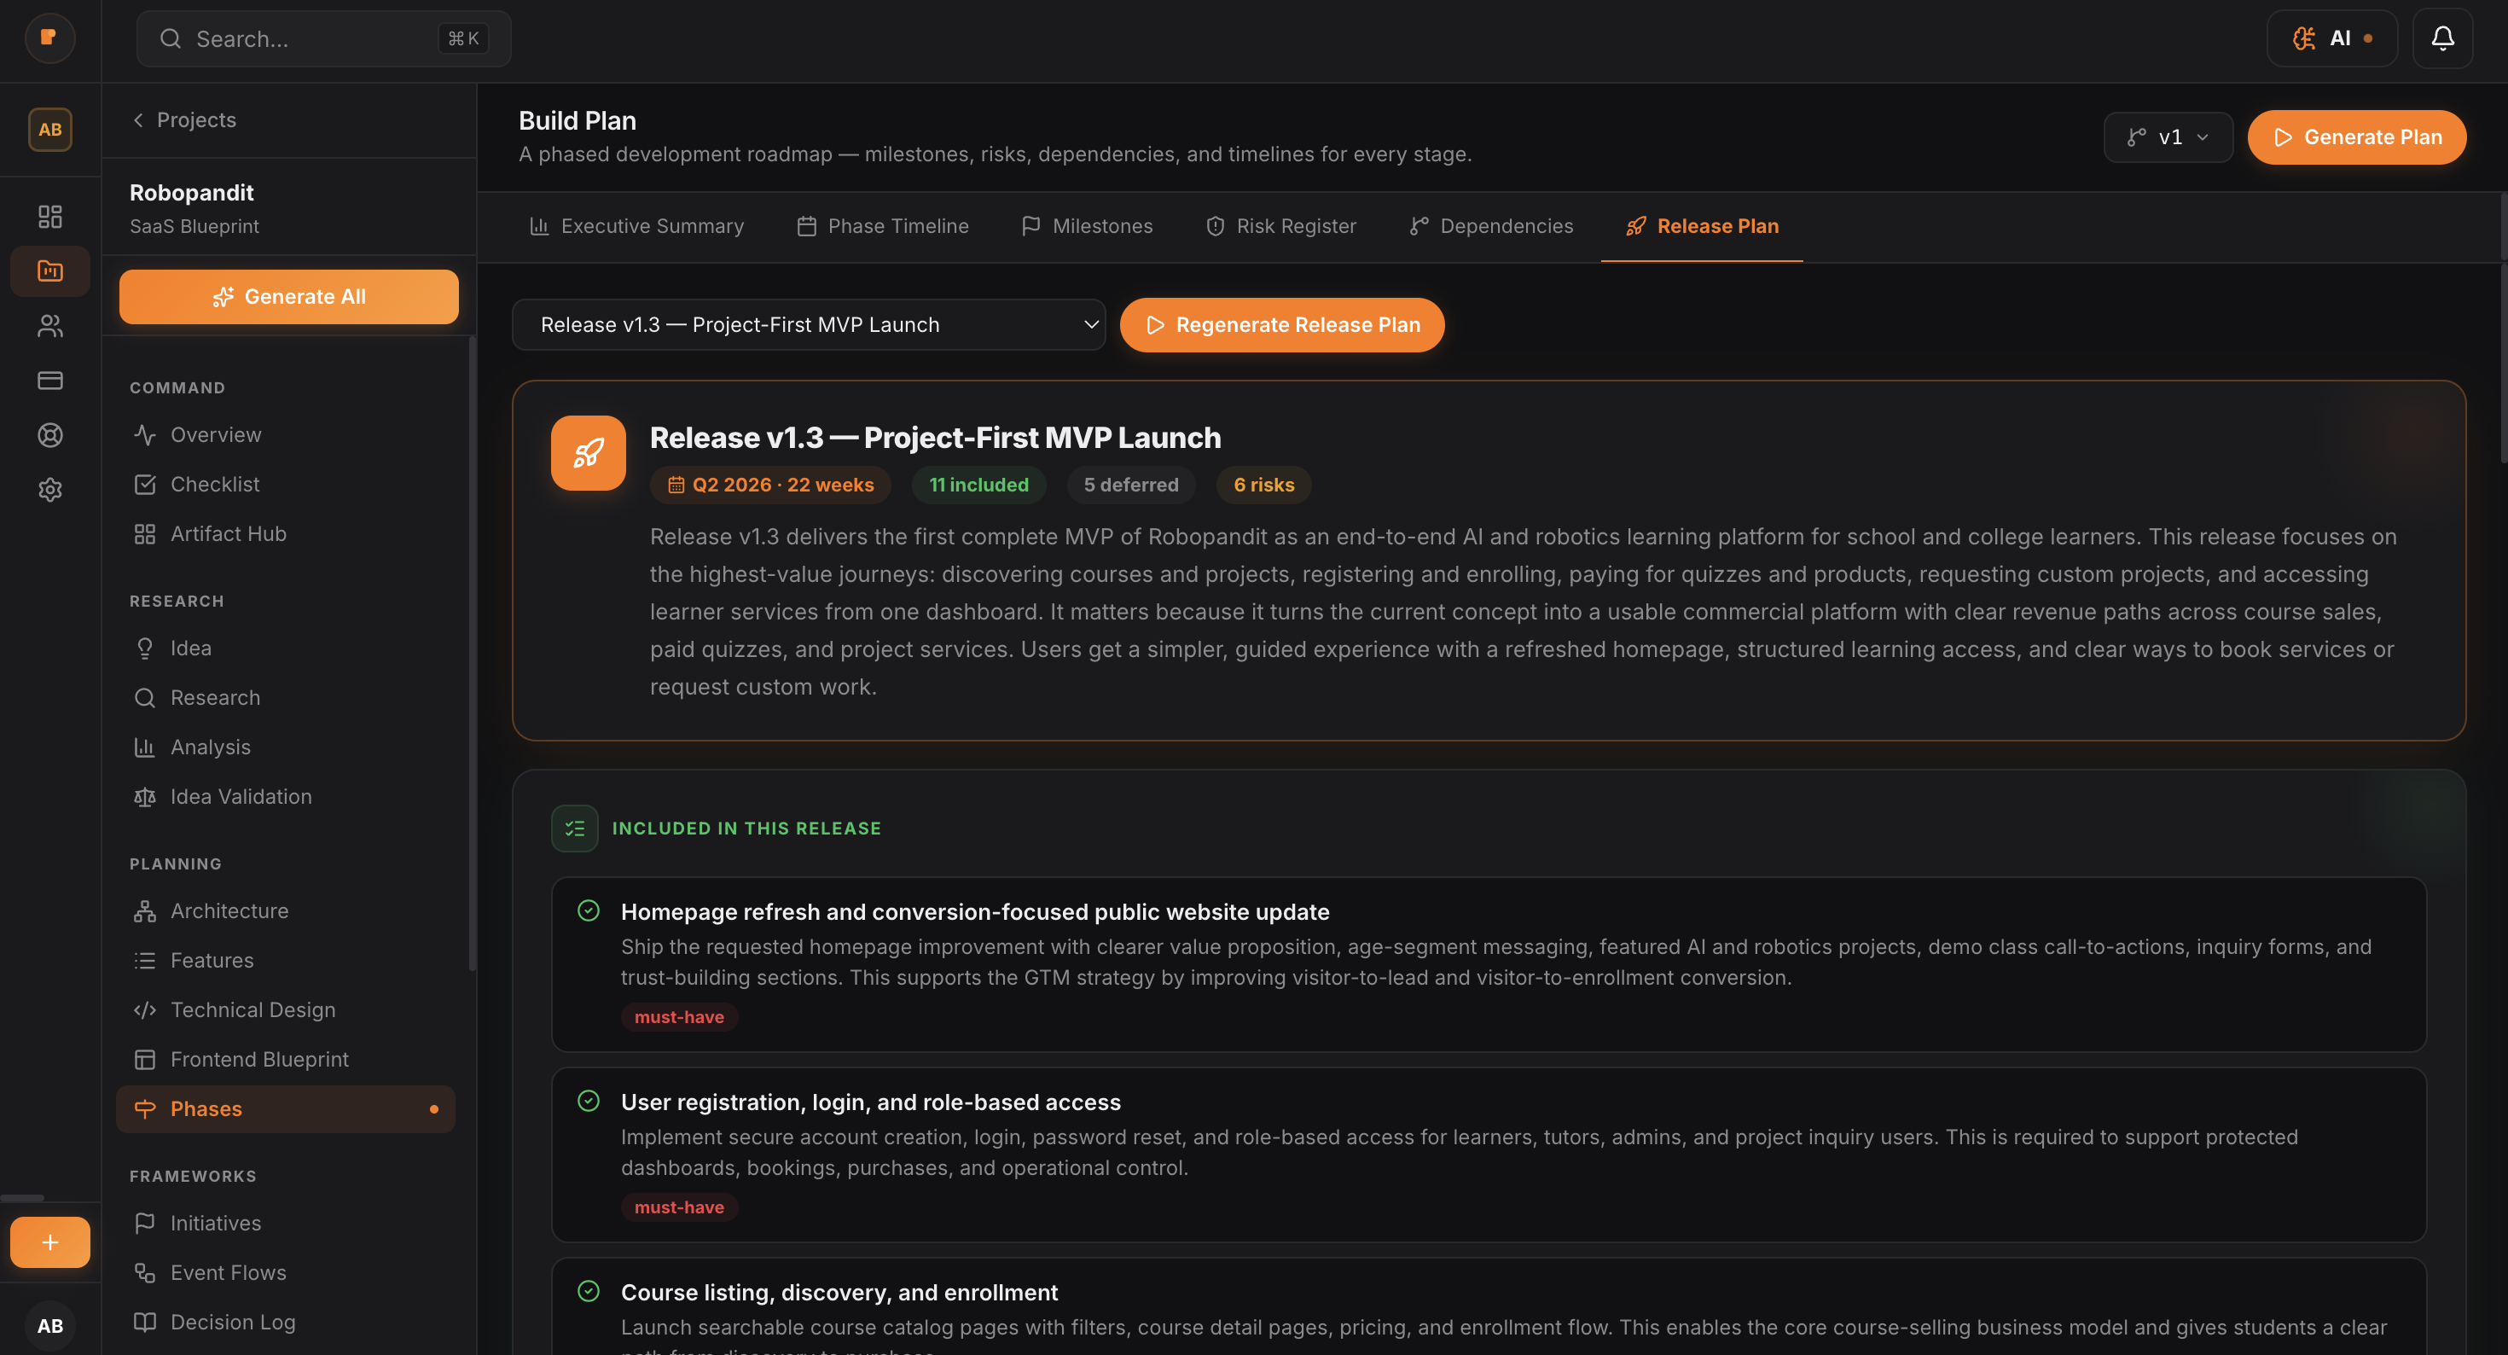Viewport: 2508px width, 1355px height.
Task: Collapse back to Projects via the chevron
Action: 138,119
